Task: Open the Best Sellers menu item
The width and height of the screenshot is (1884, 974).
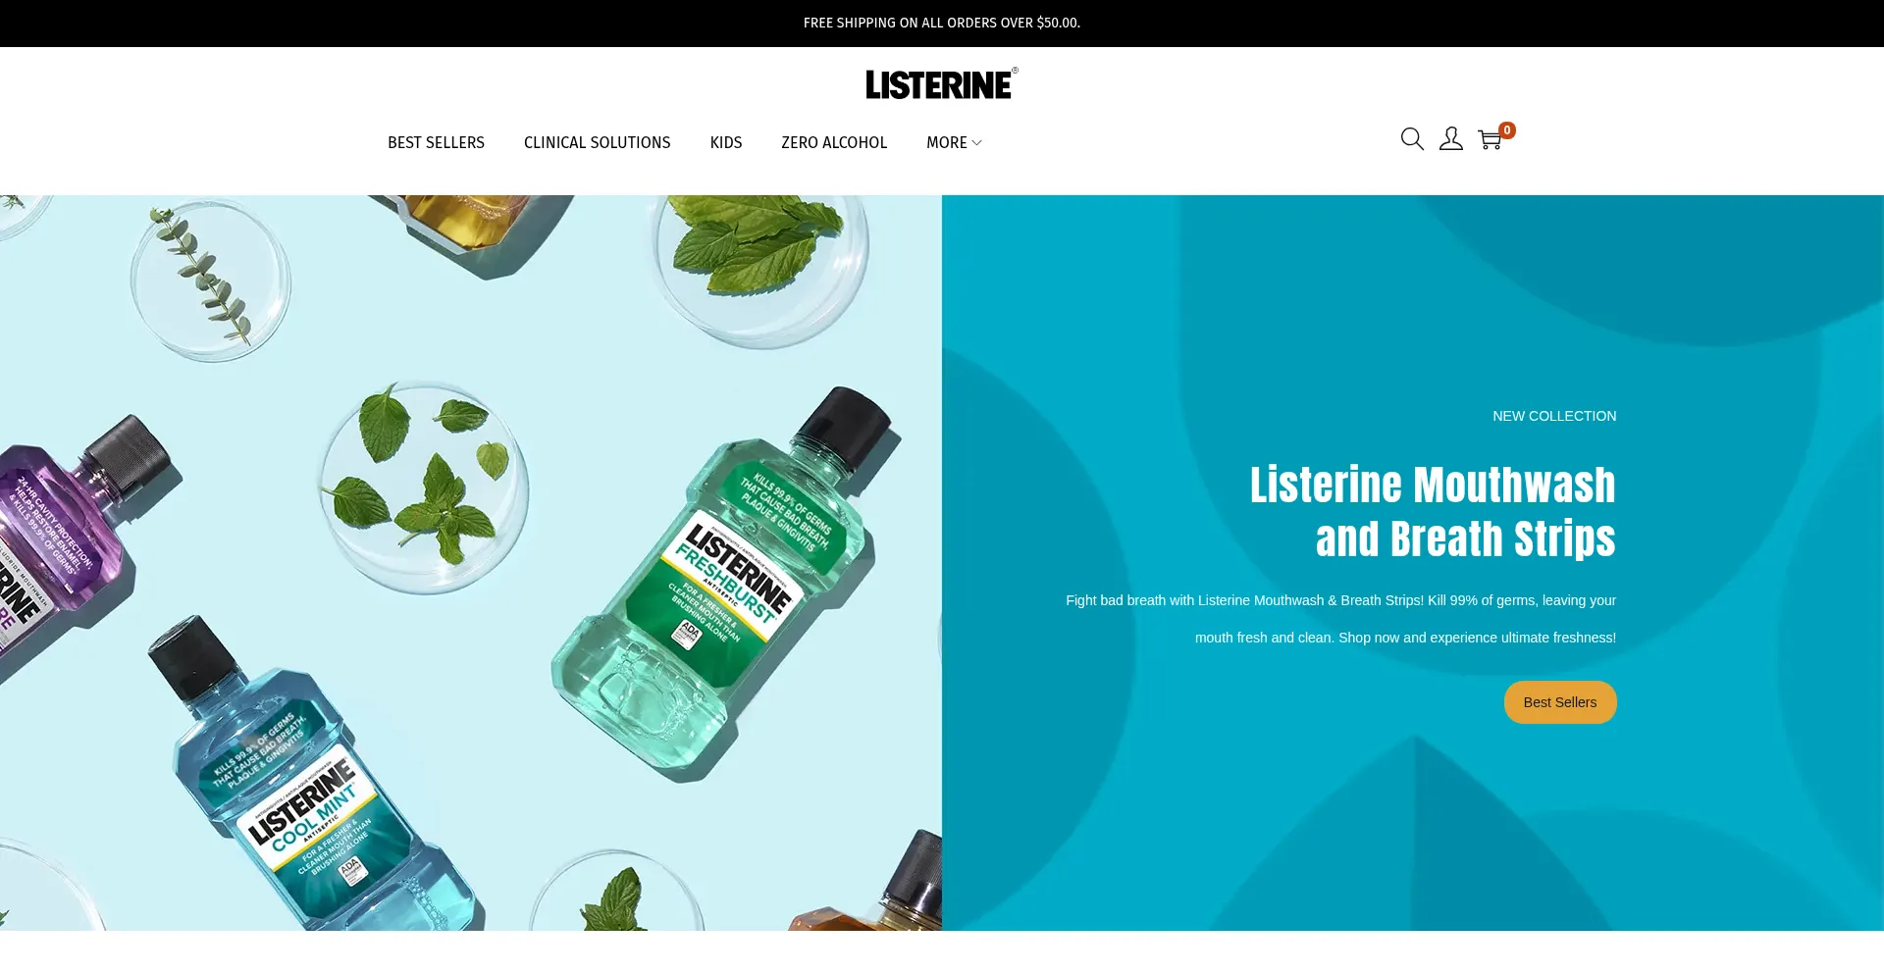Action: tap(436, 143)
